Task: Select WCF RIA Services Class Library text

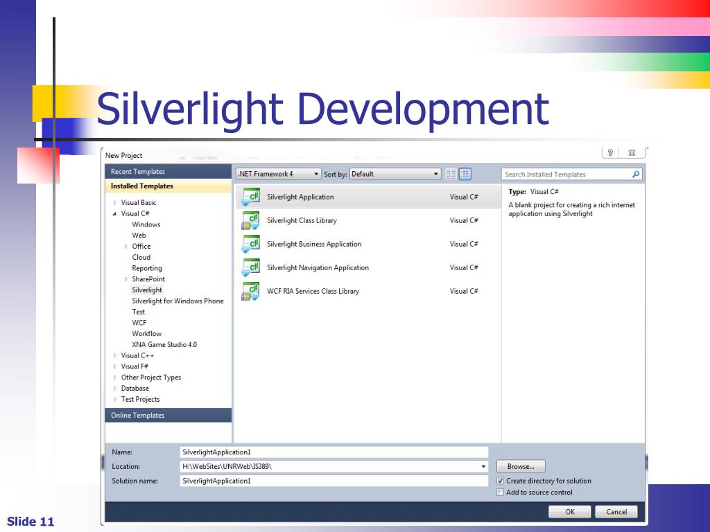Action: 313,291
